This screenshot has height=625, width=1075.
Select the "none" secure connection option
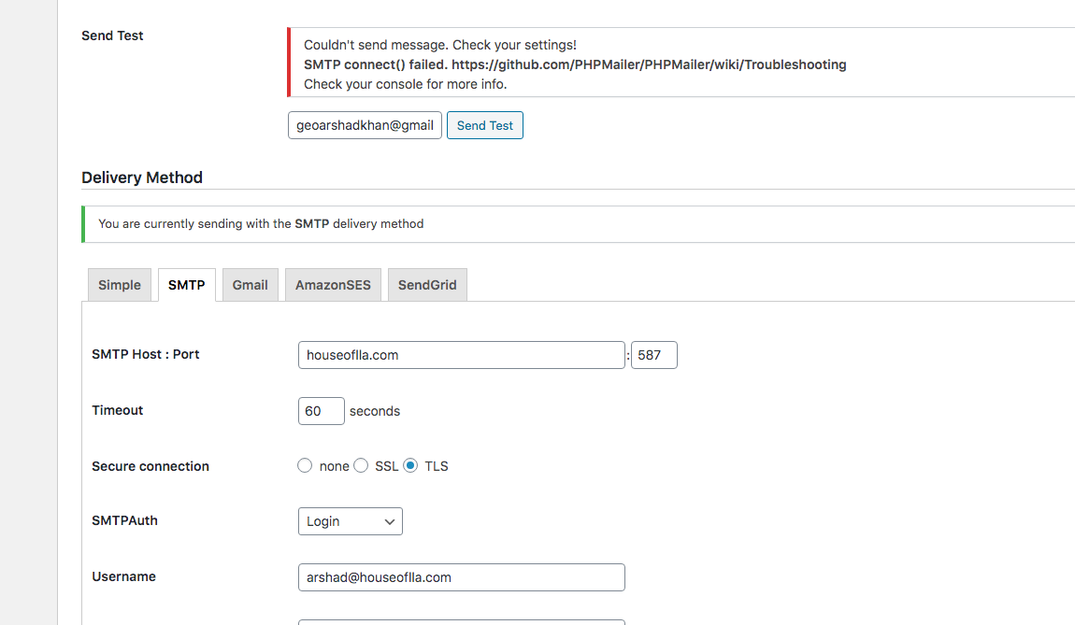(x=305, y=465)
